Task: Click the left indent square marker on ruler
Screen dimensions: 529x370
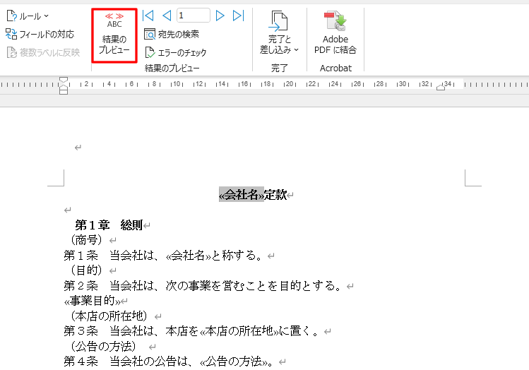Action: pos(64,91)
